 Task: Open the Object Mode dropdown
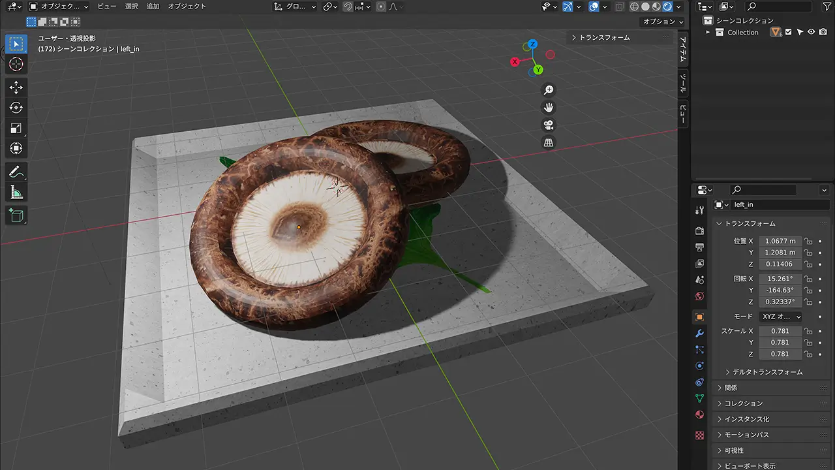point(59,7)
